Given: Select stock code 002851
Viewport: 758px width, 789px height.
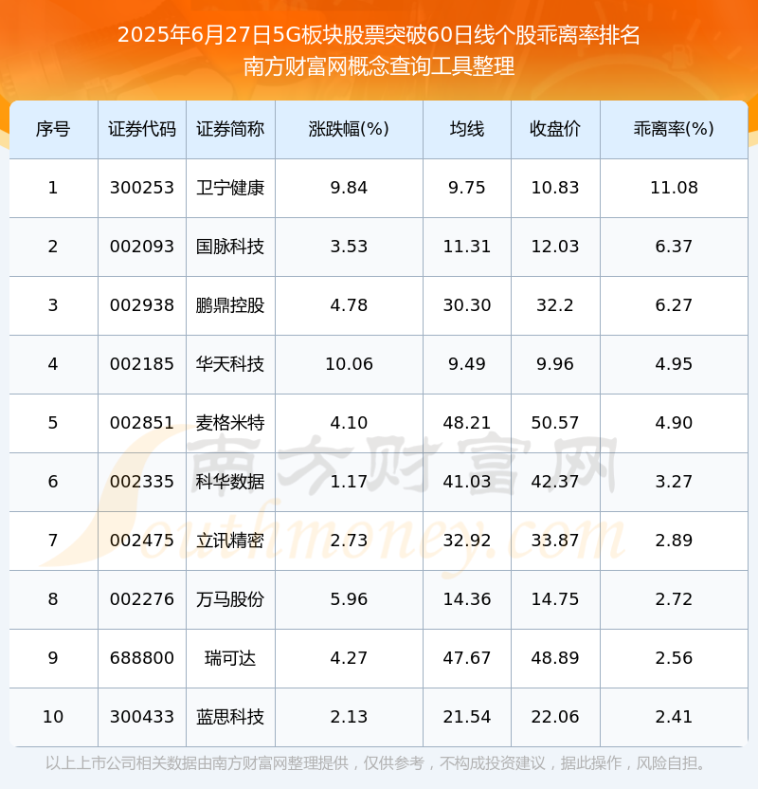Looking at the screenshot, I should (142, 423).
